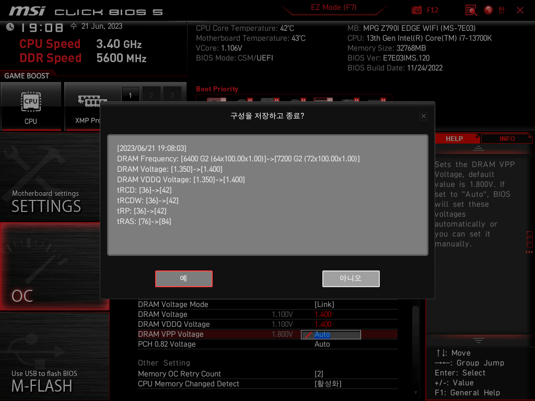Viewport: 535px width, 401px height.
Task: Click the help panel bottom collapse handle
Action: tap(479, 340)
